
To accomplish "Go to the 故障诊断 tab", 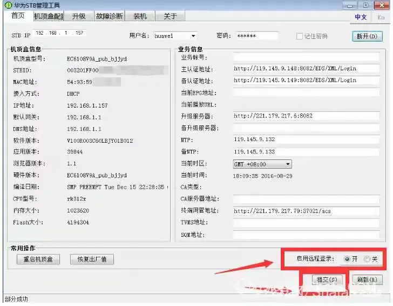I will coord(109,16).
